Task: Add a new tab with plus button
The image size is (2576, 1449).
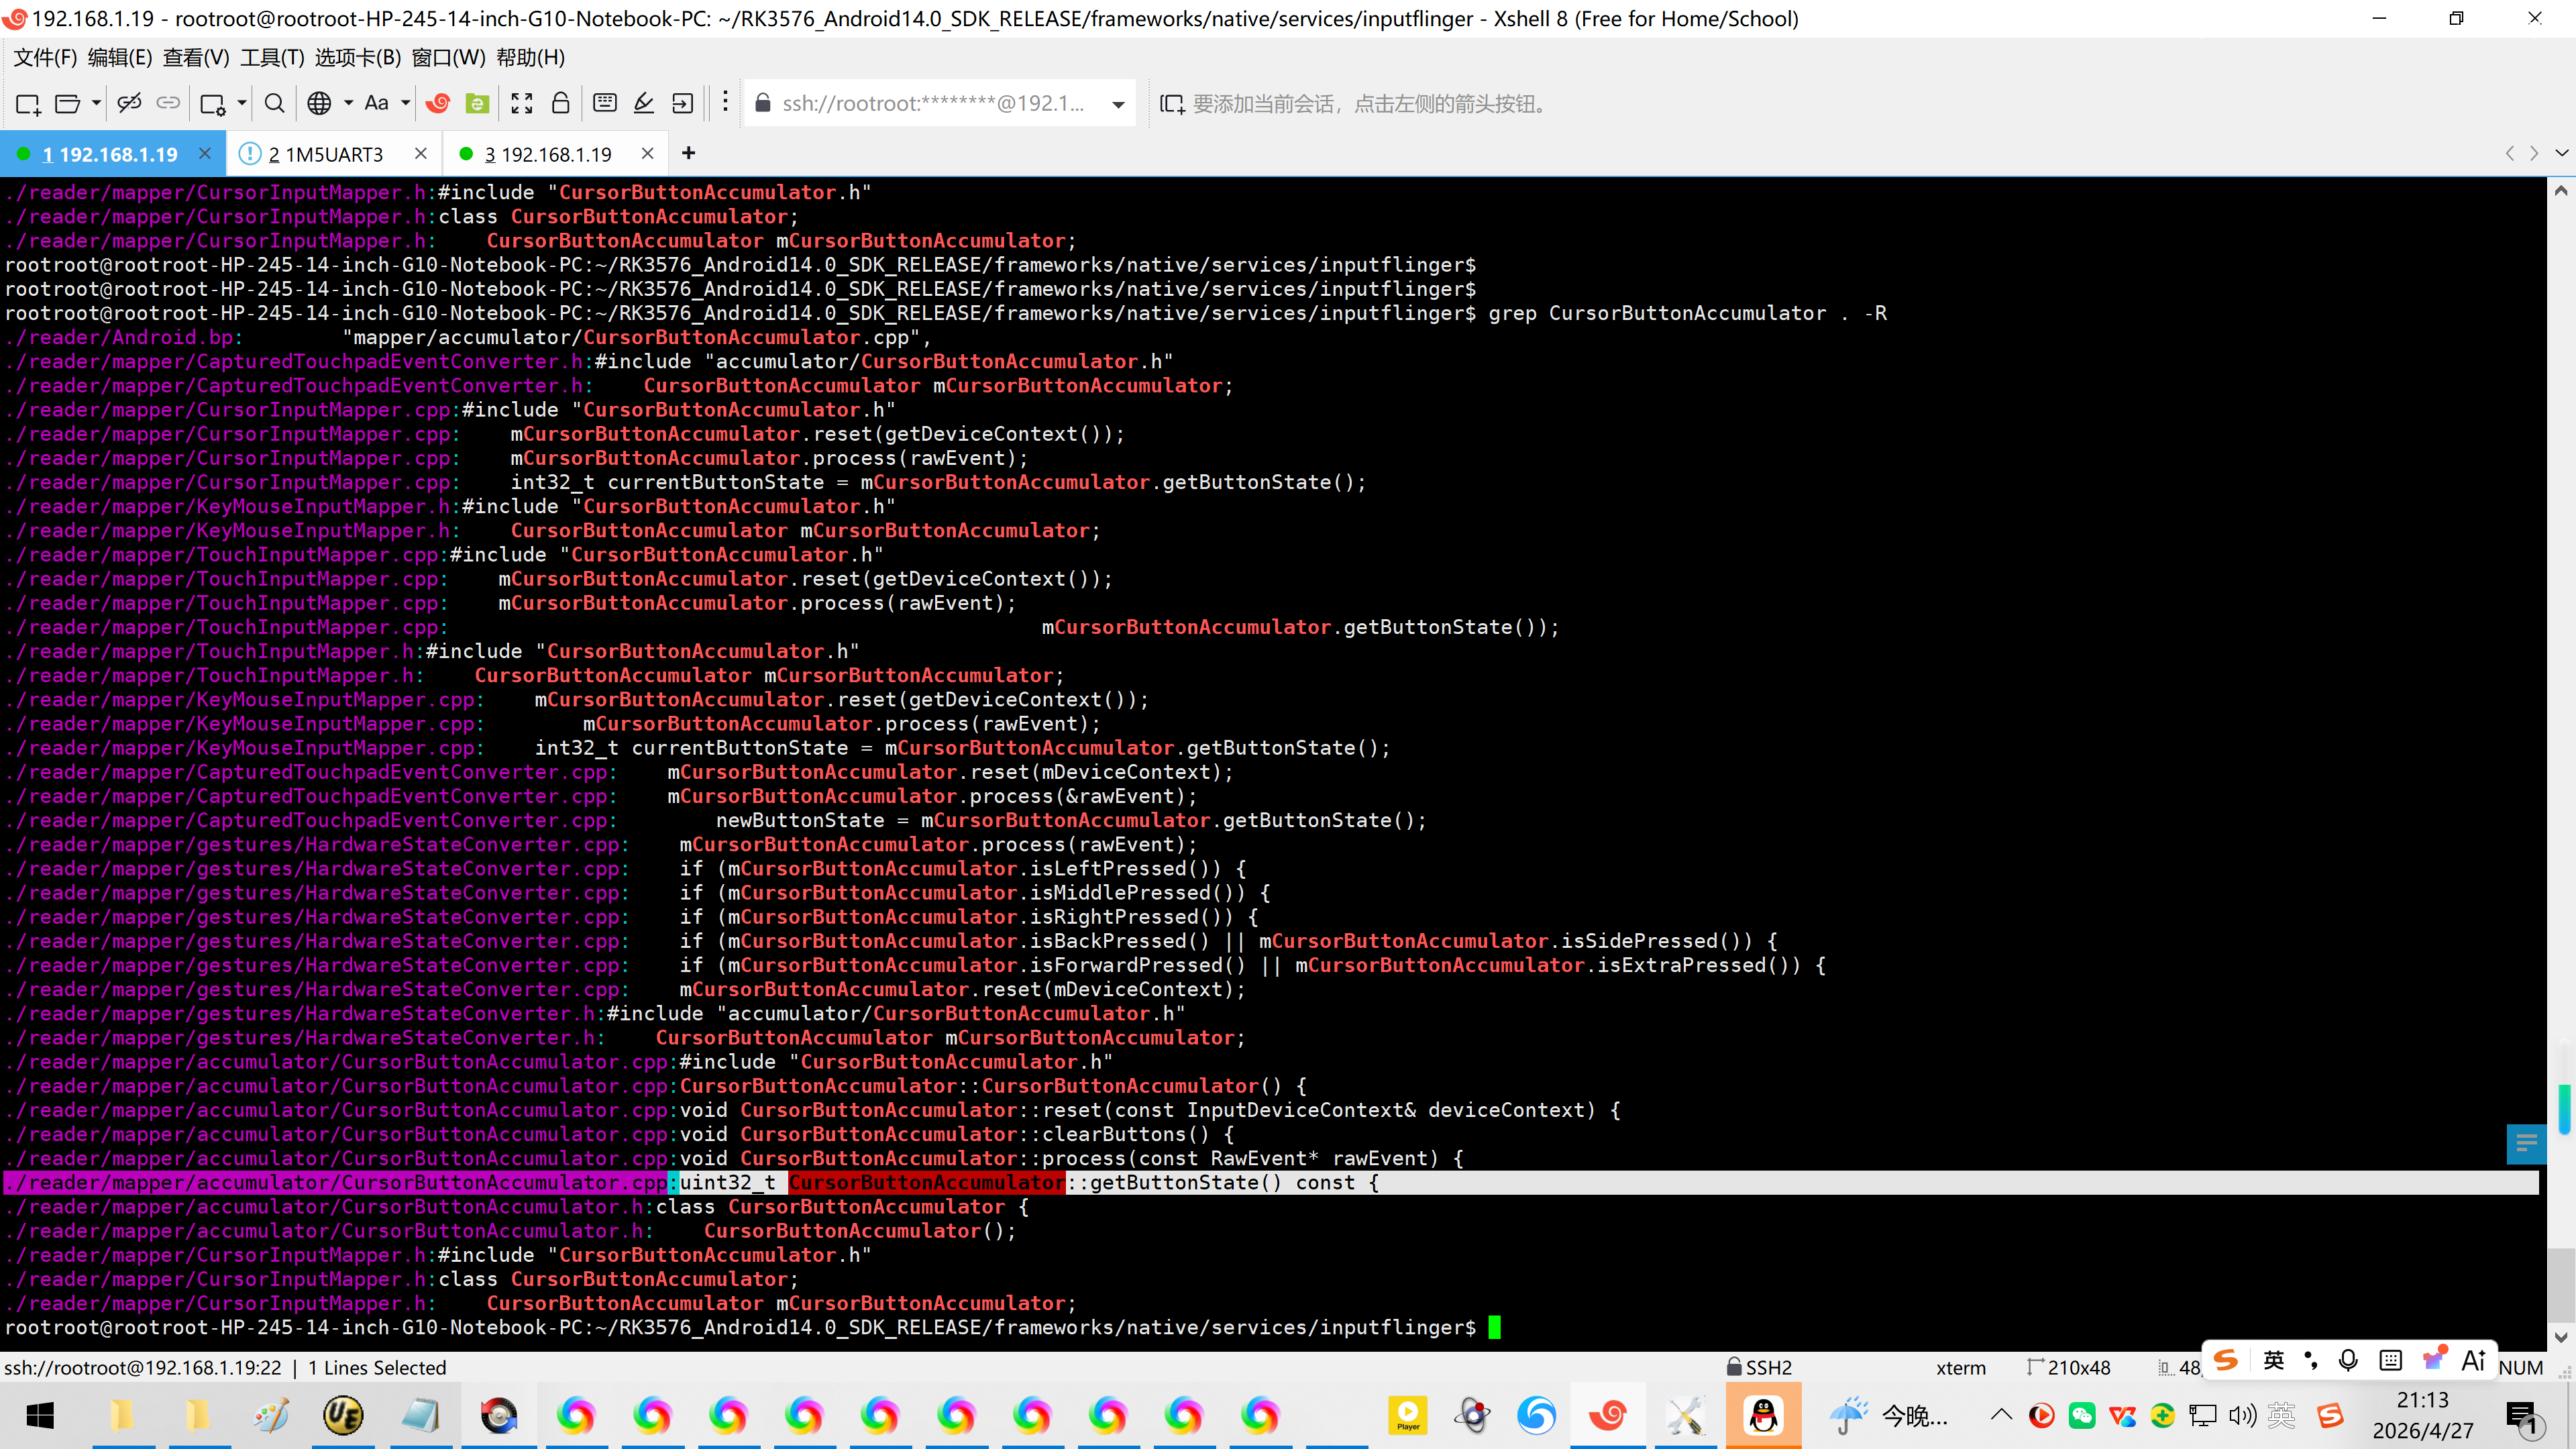Action: click(x=688, y=153)
